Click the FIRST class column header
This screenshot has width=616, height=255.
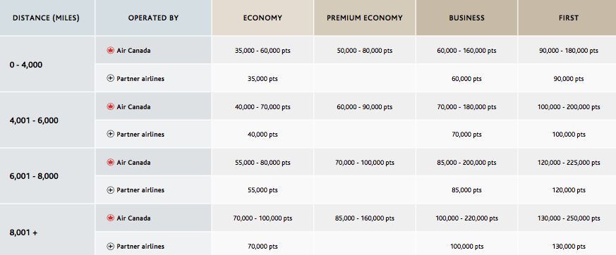tap(567, 18)
